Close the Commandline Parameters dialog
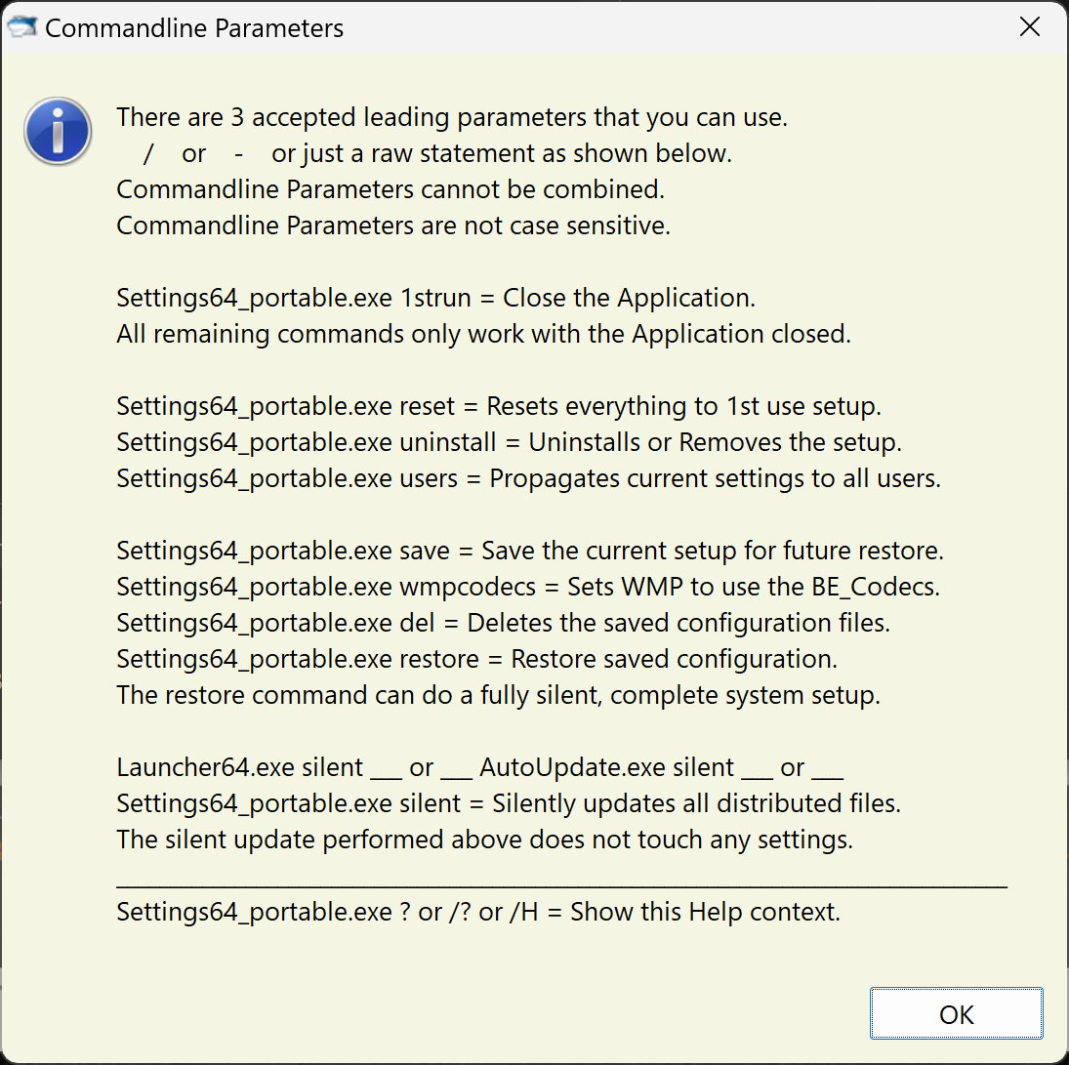Screen dimensions: 1069x1065 (x=1029, y=27)
